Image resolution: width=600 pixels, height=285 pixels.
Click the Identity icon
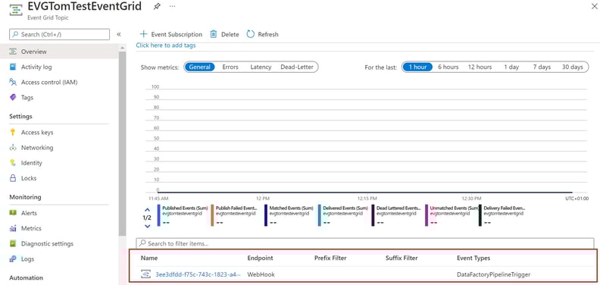pyautogui.click(x=13, y=163)
